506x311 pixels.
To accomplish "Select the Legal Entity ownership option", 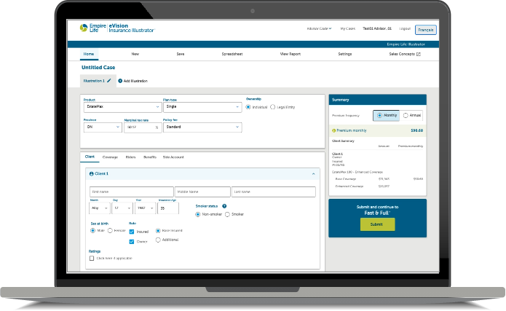I will tap(272, 107).
